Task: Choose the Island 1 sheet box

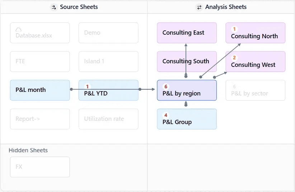Action: (108, 61)
